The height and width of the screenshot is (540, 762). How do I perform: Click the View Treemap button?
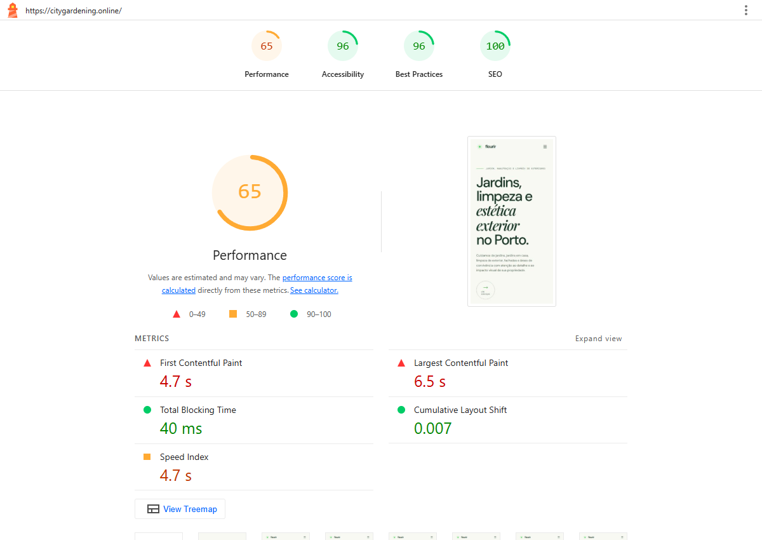180,509
